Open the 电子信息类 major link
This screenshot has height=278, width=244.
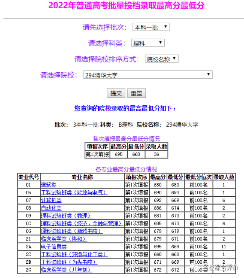coord(54,247)
